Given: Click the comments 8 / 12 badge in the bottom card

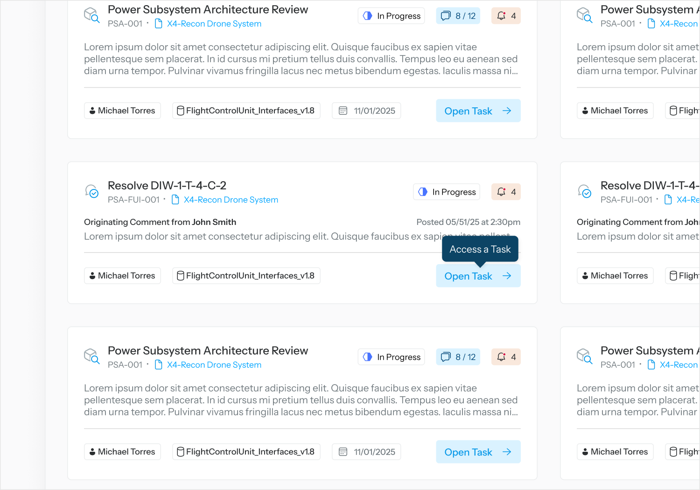Looking at the screenshot, I should coord(458,357).
